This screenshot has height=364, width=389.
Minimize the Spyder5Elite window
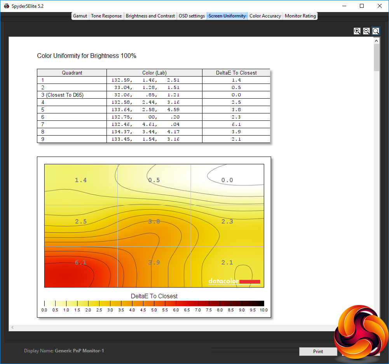(344, 6)
